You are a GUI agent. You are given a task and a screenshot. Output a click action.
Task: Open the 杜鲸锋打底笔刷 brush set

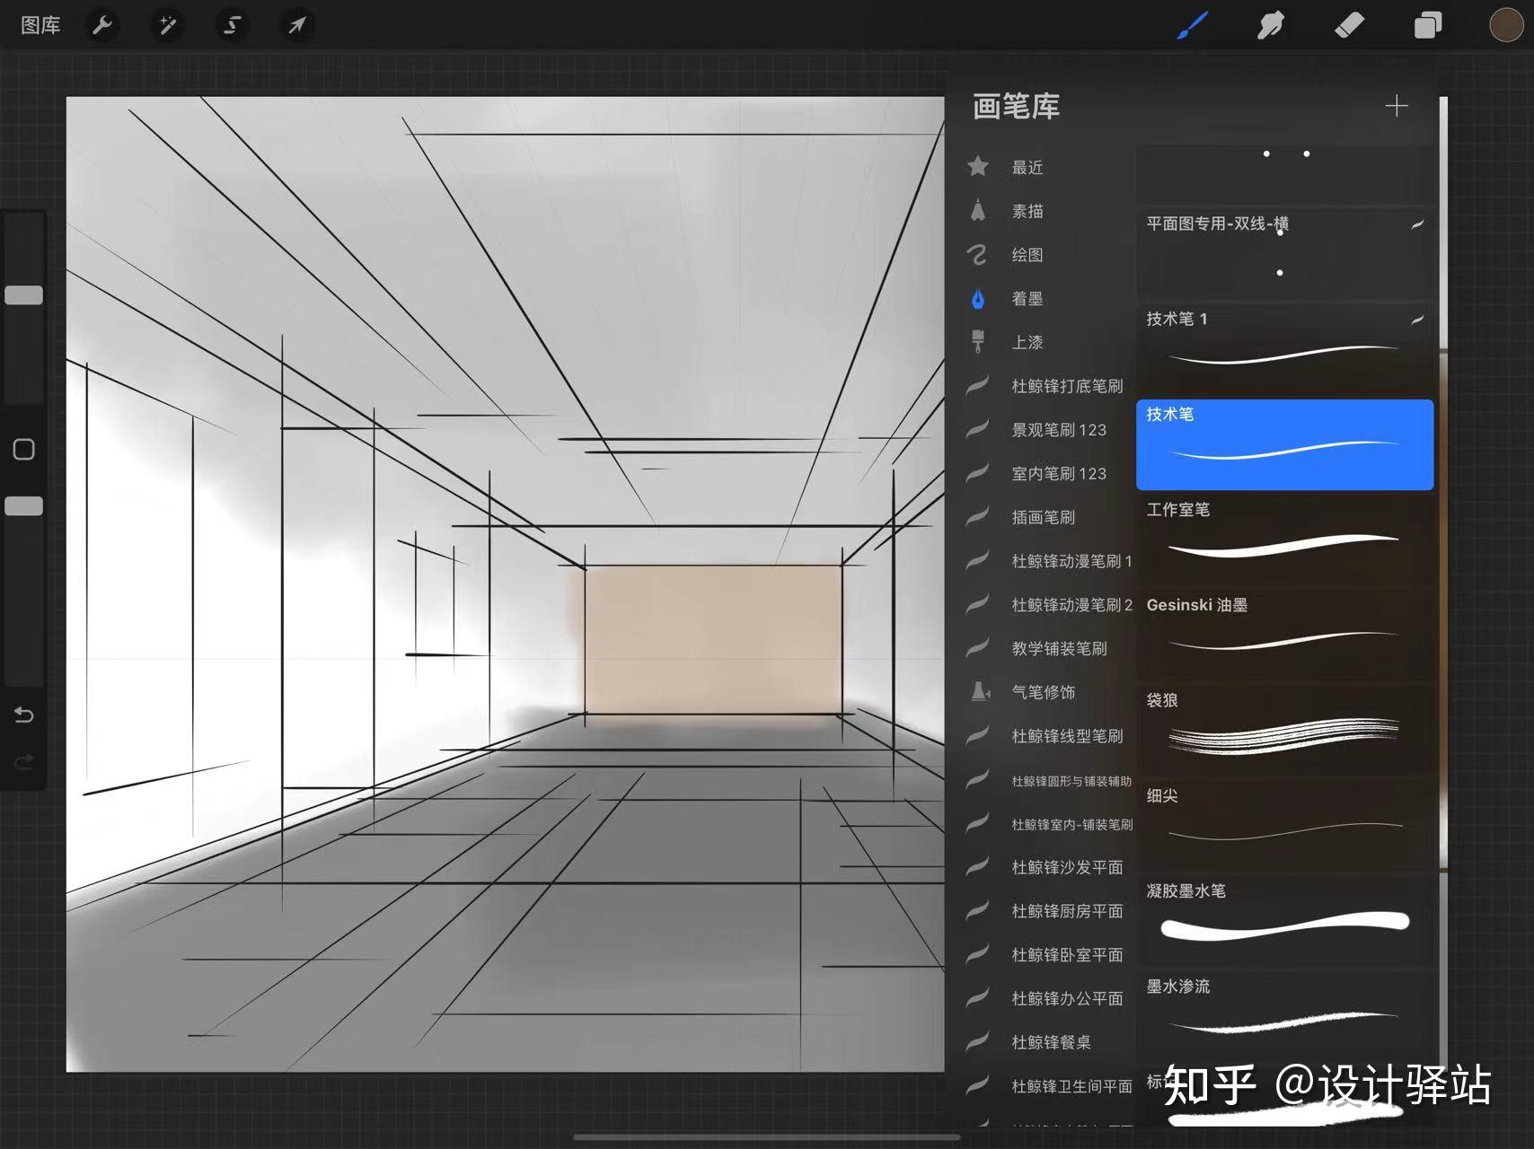coord(1048,386)
